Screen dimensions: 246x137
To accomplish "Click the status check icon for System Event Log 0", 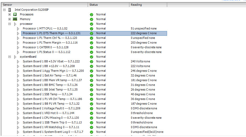I will [x=92, y=132].
